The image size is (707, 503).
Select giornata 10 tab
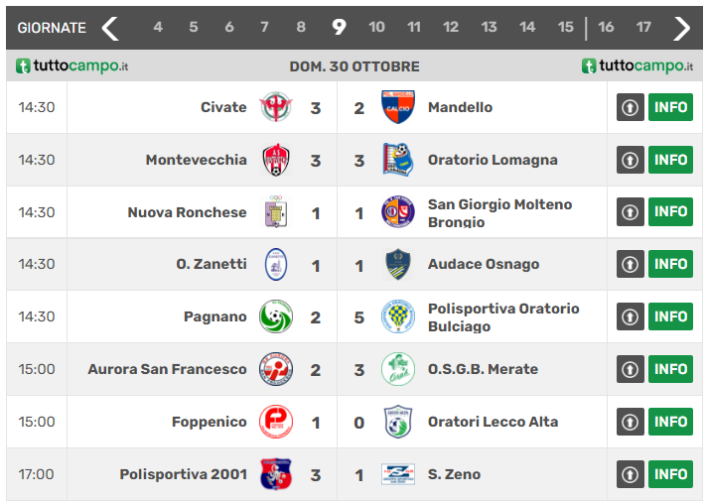click(x=376, y=28)
